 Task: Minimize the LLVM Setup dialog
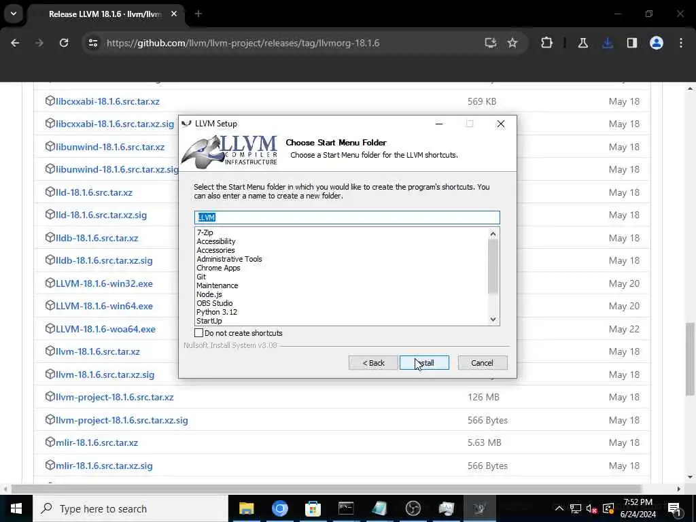point(439,124)
